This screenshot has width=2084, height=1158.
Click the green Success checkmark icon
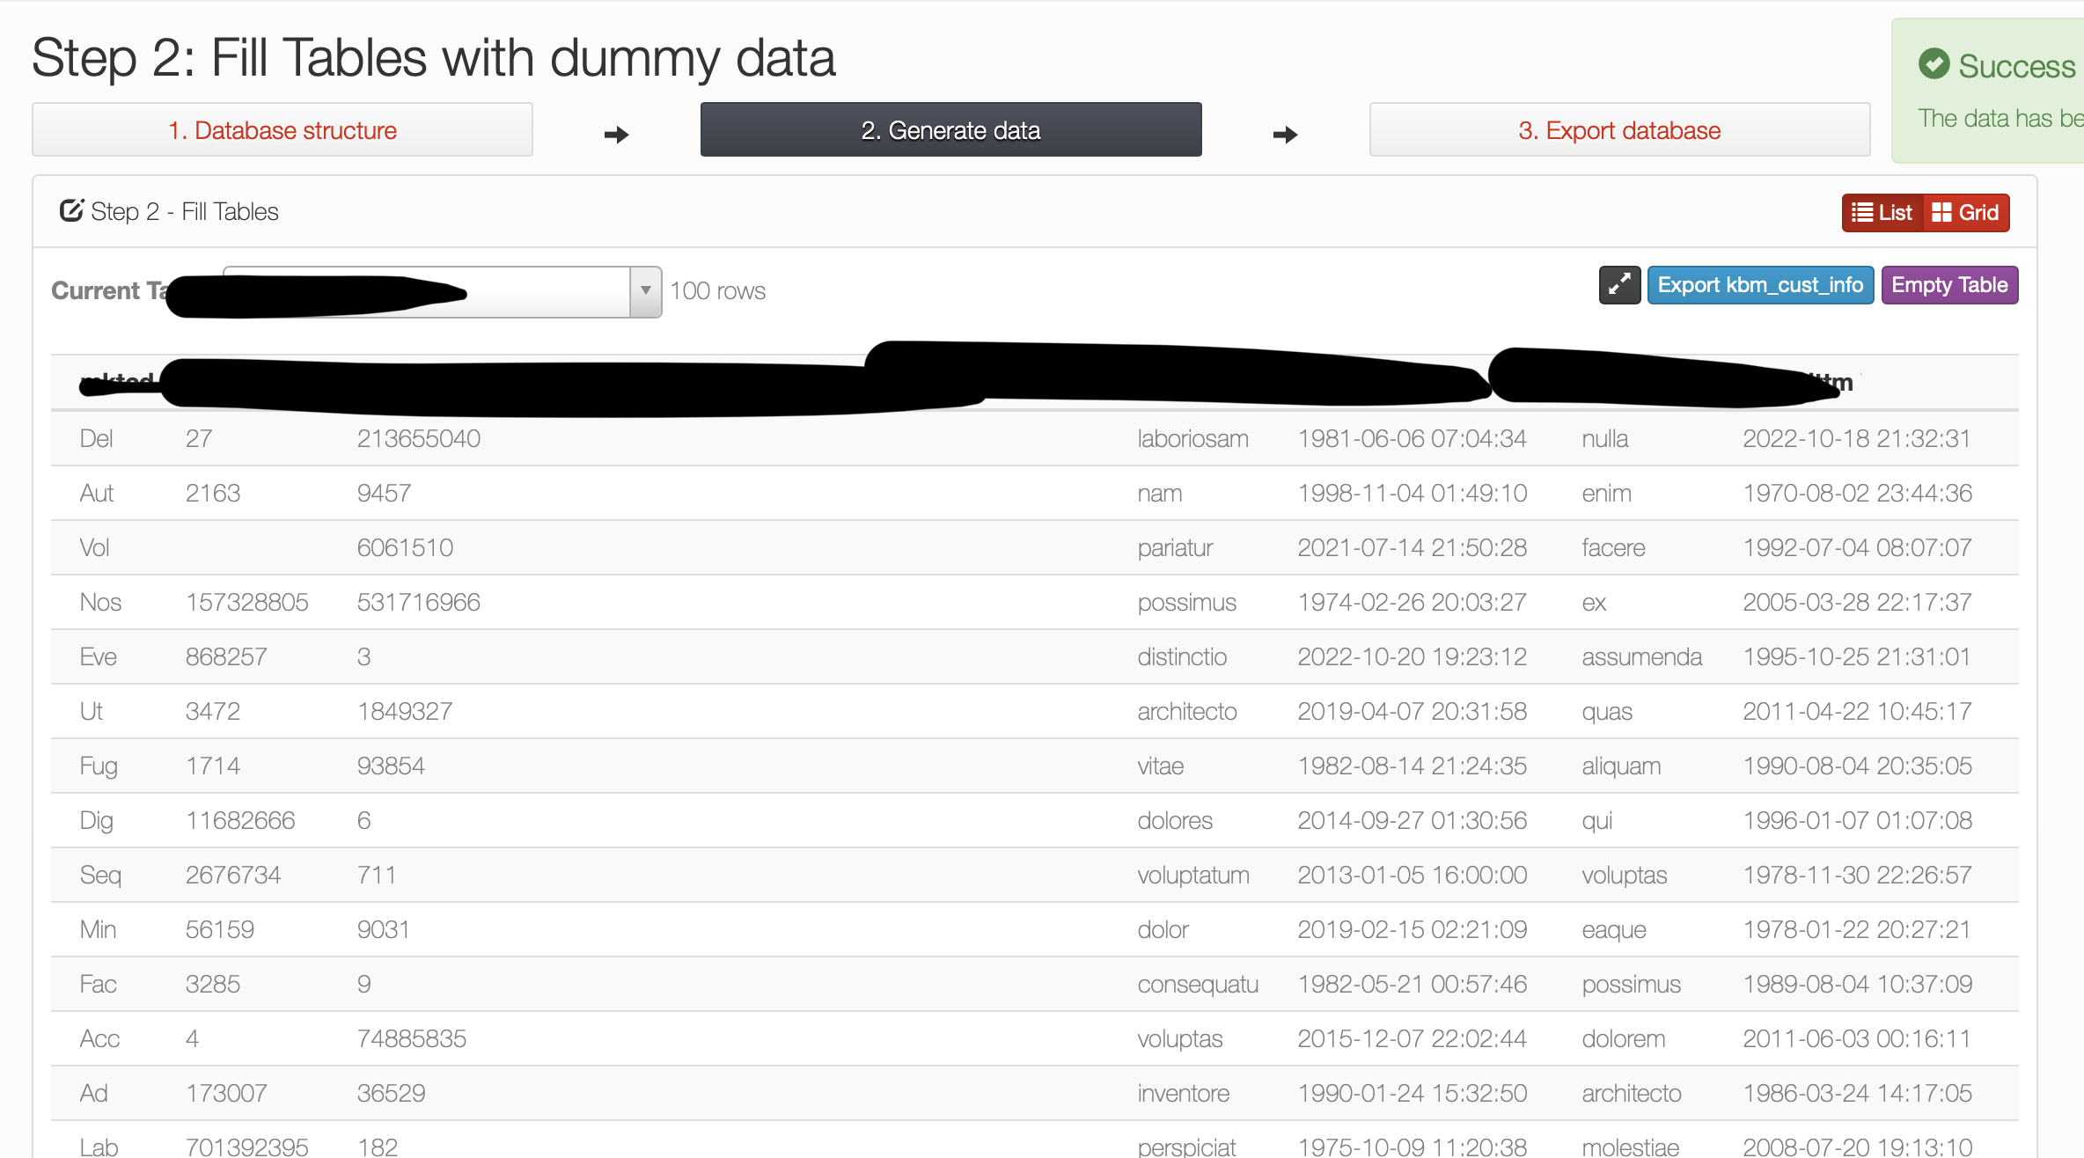coord(1934,64)
